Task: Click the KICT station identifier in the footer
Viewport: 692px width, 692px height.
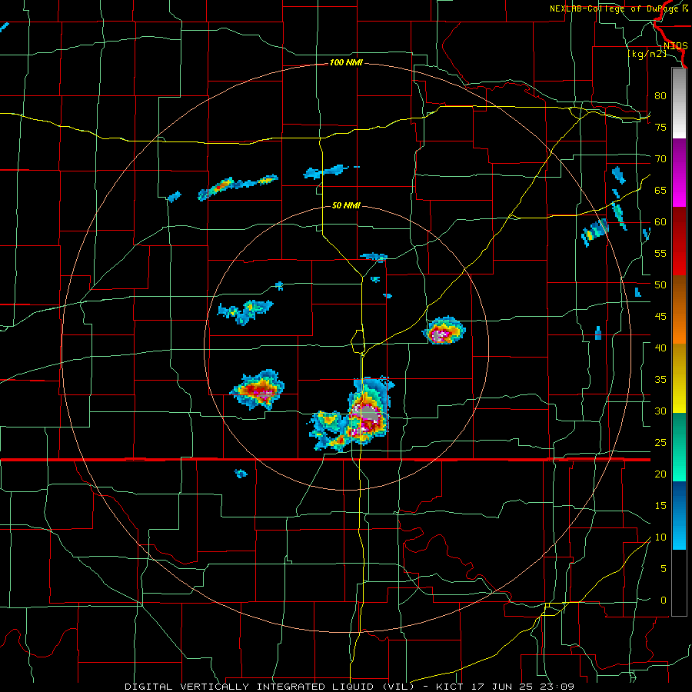Action: point(449,687)
